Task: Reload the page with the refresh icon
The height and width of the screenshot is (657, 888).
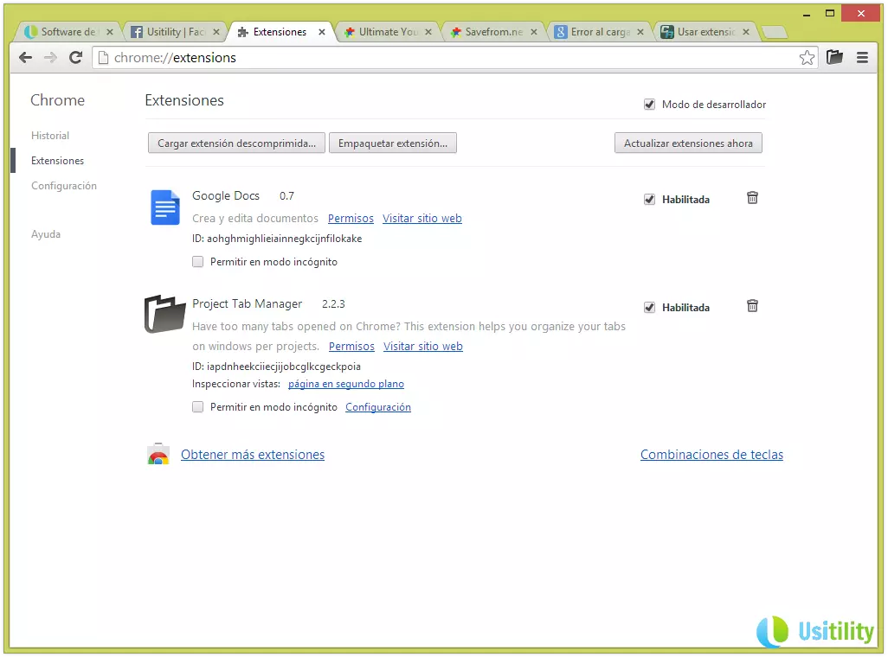Action: (75, 58)
